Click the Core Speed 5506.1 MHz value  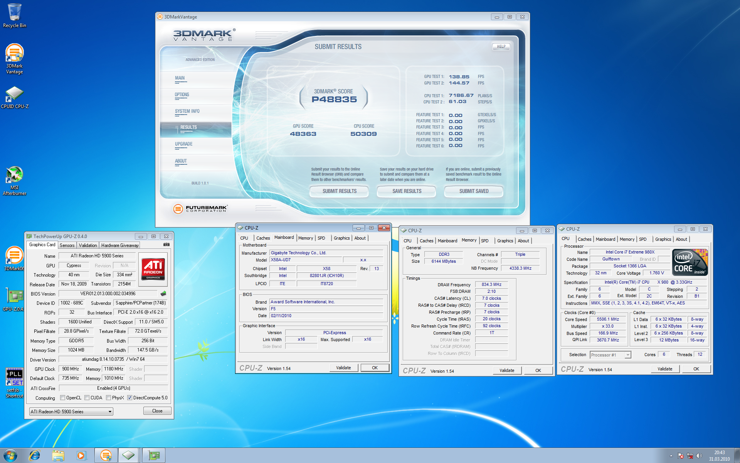608,319
